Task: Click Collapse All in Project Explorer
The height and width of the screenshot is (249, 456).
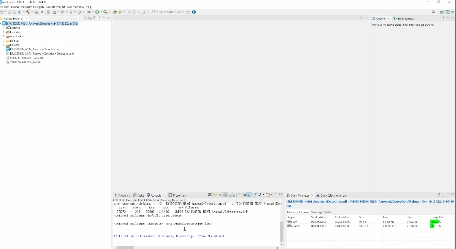Action: click(x=85, y=18)
